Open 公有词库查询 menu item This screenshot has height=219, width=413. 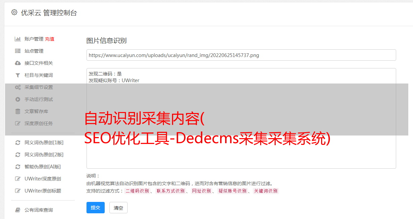coord(39,210)
